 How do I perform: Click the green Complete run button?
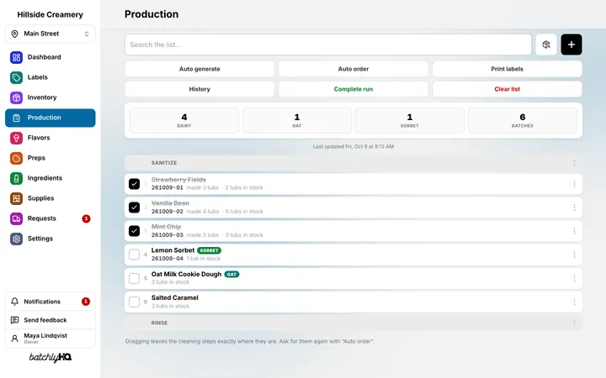[x=353, y=89]
